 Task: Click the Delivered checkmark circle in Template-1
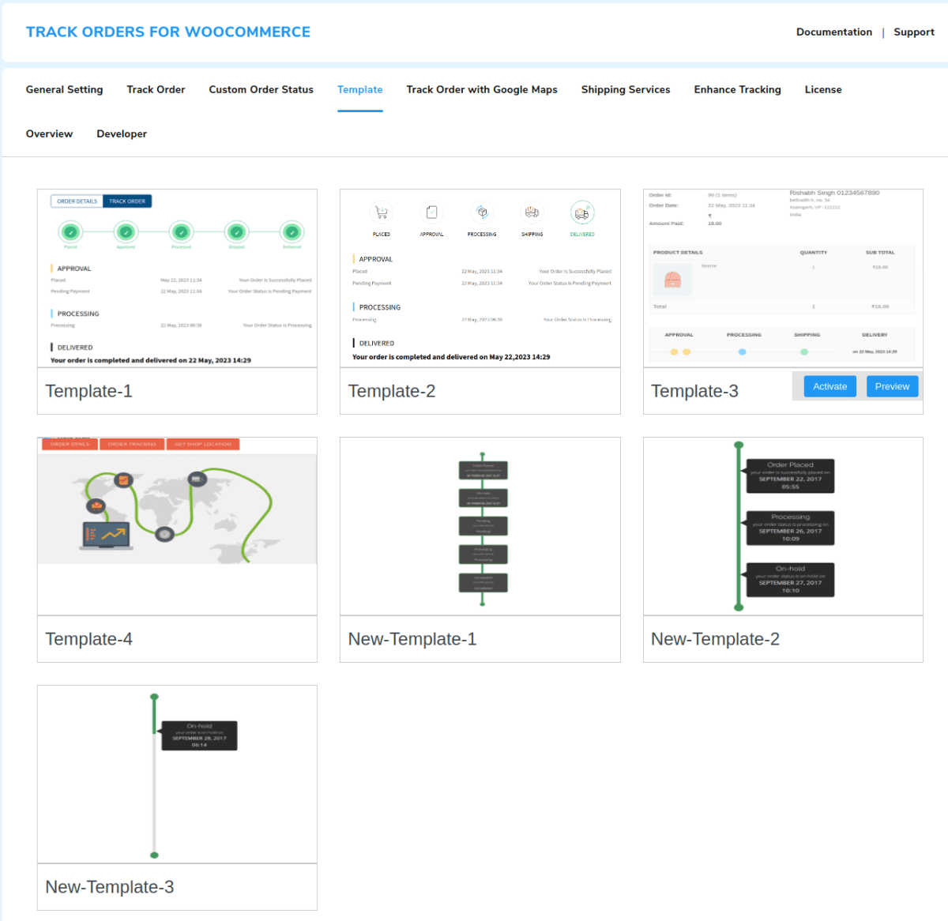tap(292, 233)
